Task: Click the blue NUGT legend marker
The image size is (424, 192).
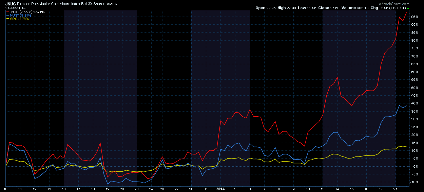Action: pyautogui.click(x=8, y=16)
